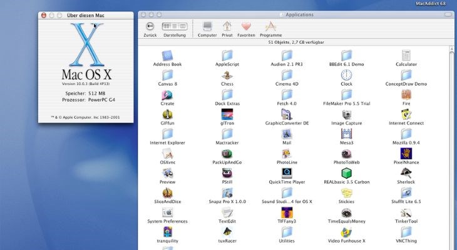Select the Sound Studio for OS X folder

click(x=287, y=193)
